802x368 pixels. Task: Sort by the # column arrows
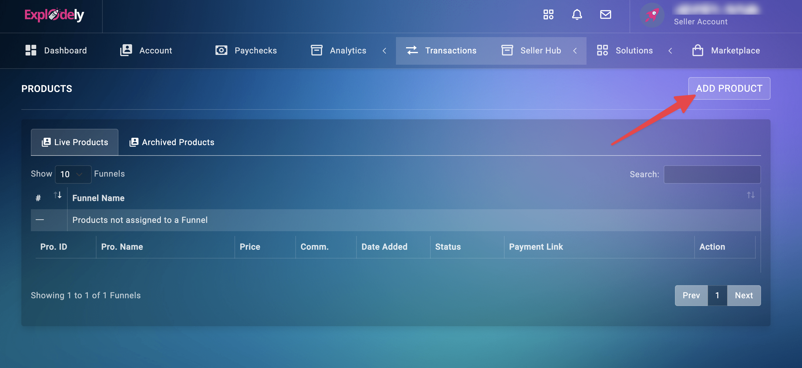58,195
